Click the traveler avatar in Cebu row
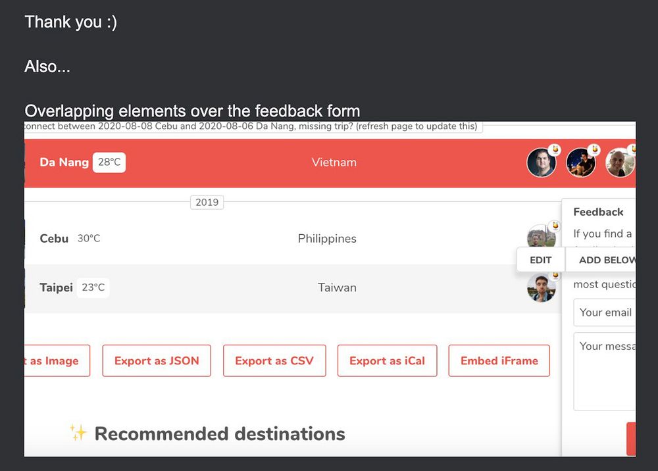This screenshot has width=658, height=471. (542, 236)
